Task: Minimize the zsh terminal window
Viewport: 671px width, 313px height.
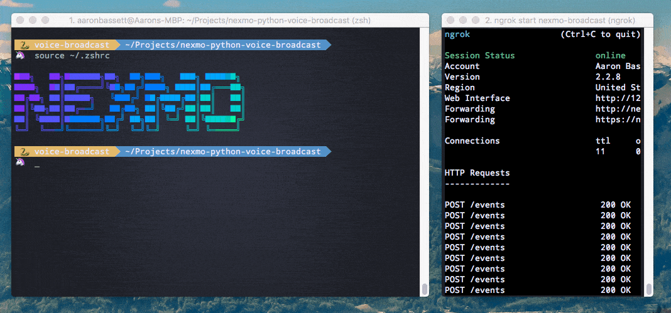Action: [x=33, y=20]
